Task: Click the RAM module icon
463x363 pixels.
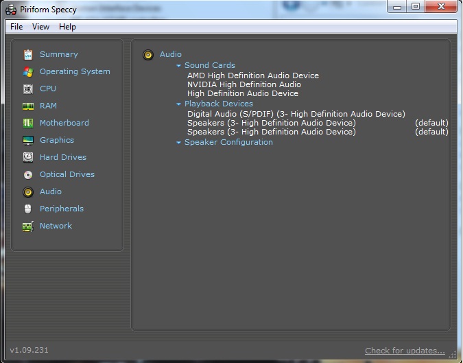Action: (x=28, y=106)
